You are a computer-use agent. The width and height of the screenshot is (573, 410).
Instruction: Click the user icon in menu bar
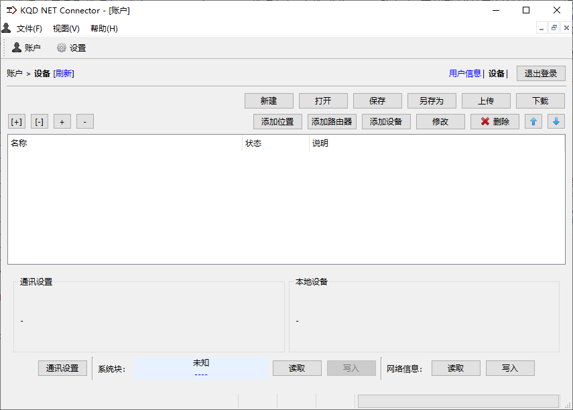(6, 28)
